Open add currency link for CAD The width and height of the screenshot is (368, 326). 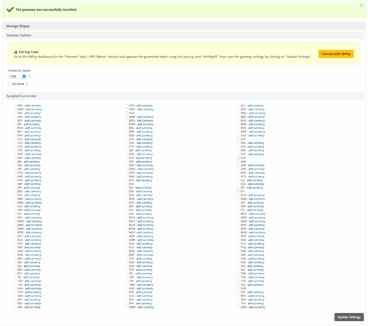click(256, 135)
